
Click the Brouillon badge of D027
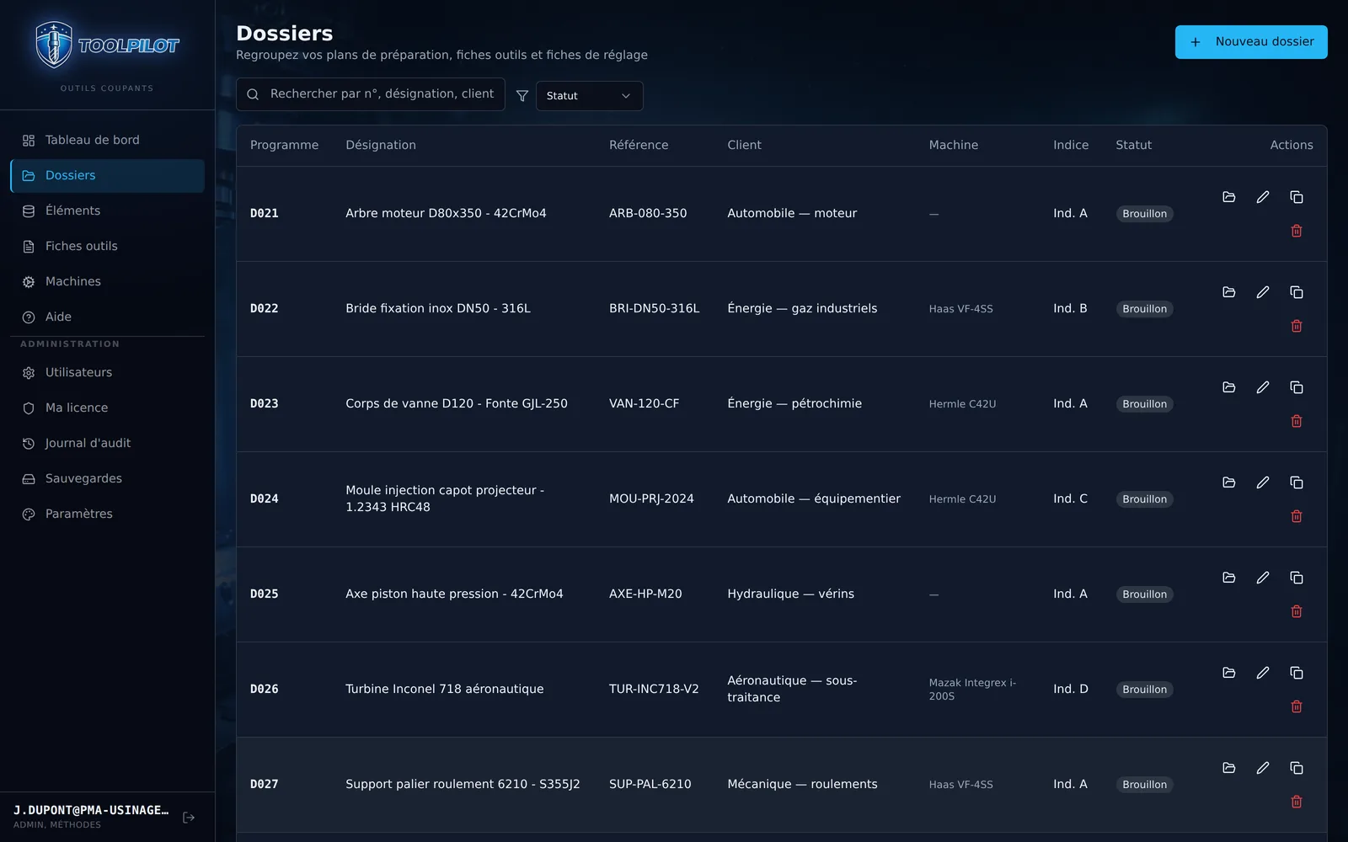1144,785
